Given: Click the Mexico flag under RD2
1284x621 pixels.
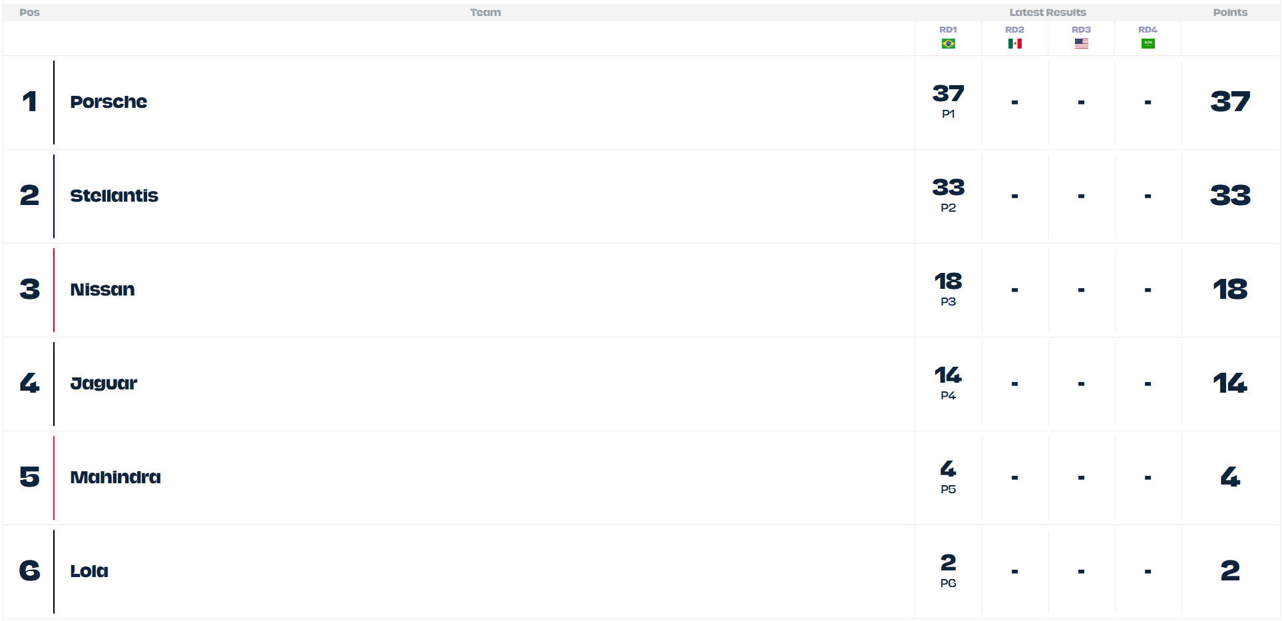Looking at the screenshot, I should pyautogui.click(x=1014, y=44).
